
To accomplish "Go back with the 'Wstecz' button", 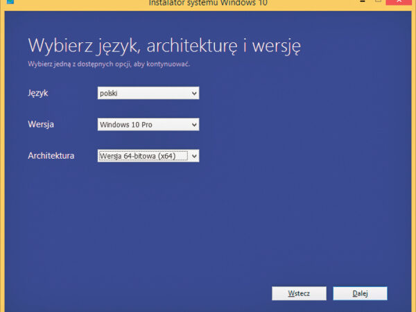I will point(299,293).
